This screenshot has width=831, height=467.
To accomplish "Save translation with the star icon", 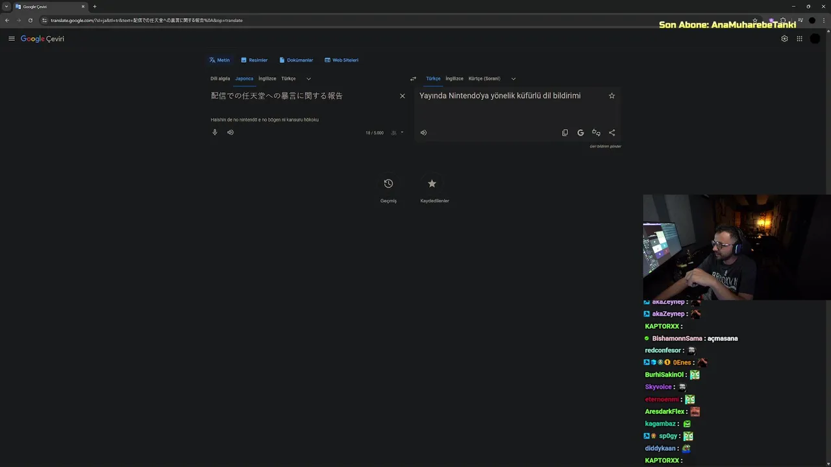I will click(612, 96).
